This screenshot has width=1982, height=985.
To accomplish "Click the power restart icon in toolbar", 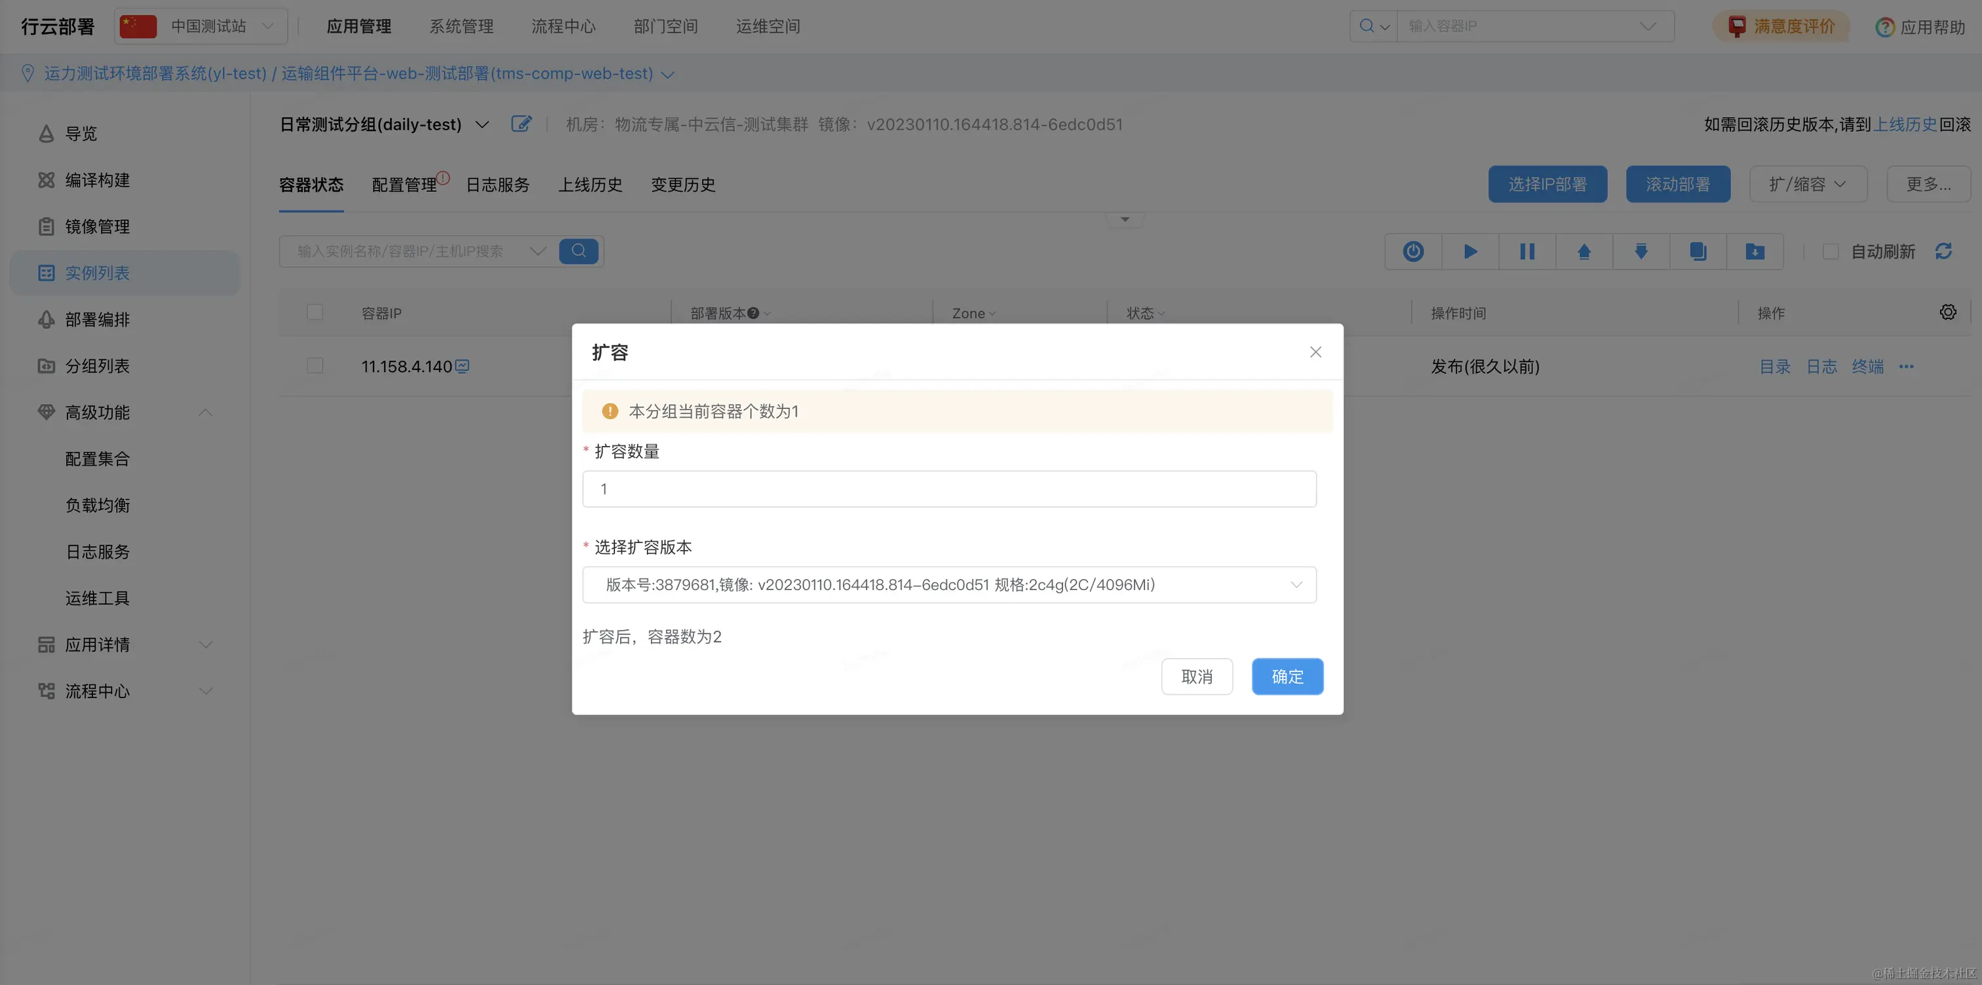I will coord(1412,251).
